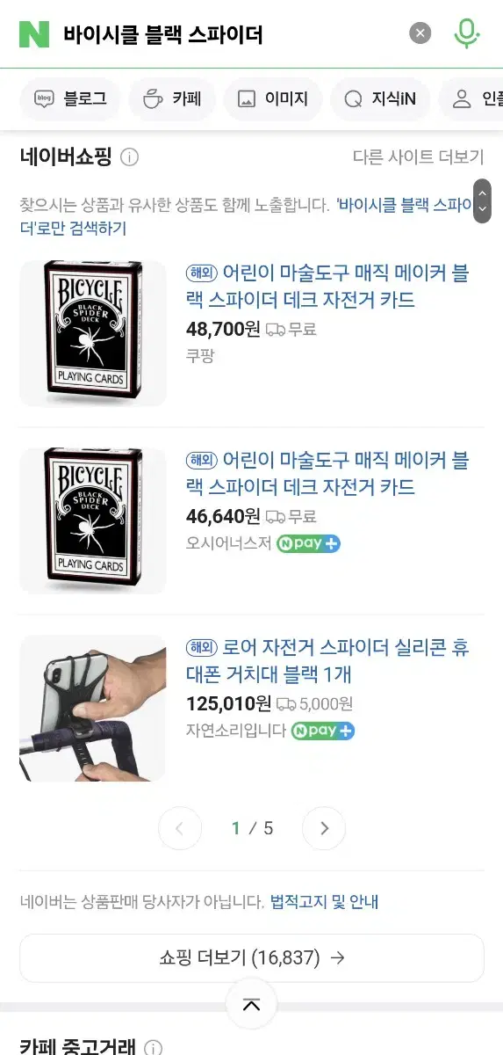The height and width of the screenshot is (1055, 503).
Task: Open the 블로그 tab
Action: click(x=70, y=99)
